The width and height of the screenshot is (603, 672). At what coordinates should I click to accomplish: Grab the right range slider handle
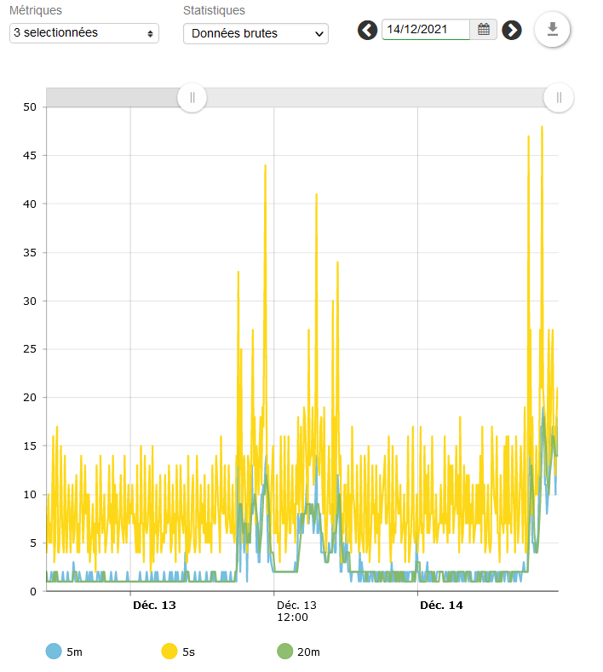[x=559, y=98]
